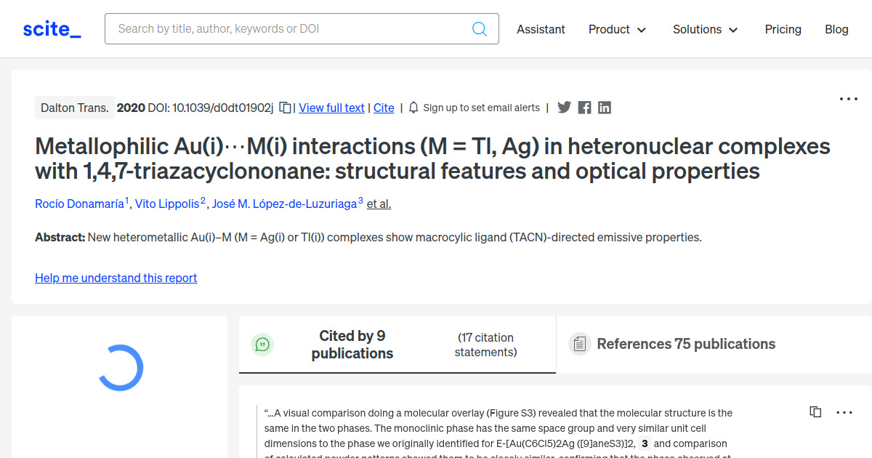This screenshot has width=872, height=458.
Task: Click the green quote icon beside Cited by
Action: (262, 345)
